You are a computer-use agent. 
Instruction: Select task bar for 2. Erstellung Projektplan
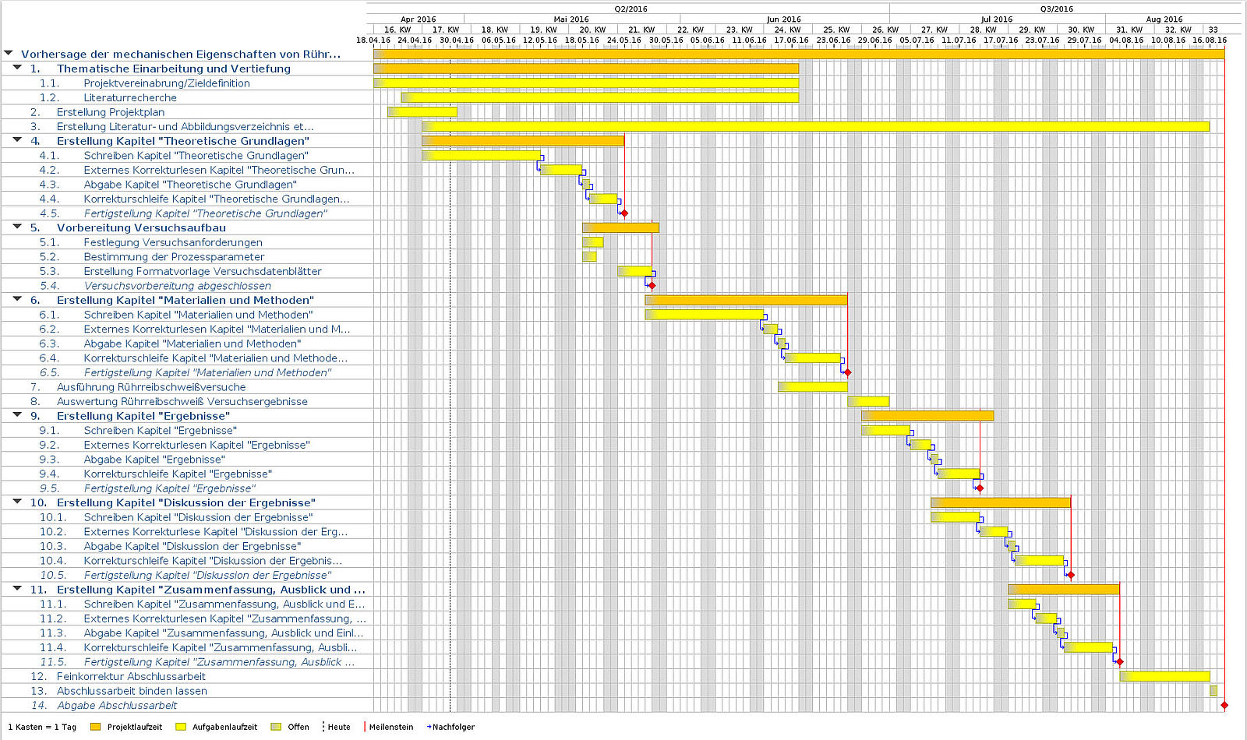[x=422, y=112]
